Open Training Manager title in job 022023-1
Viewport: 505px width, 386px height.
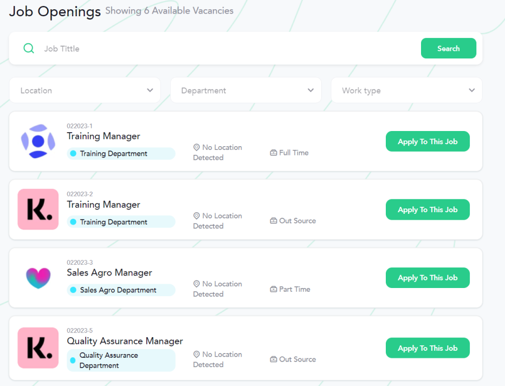103,136
